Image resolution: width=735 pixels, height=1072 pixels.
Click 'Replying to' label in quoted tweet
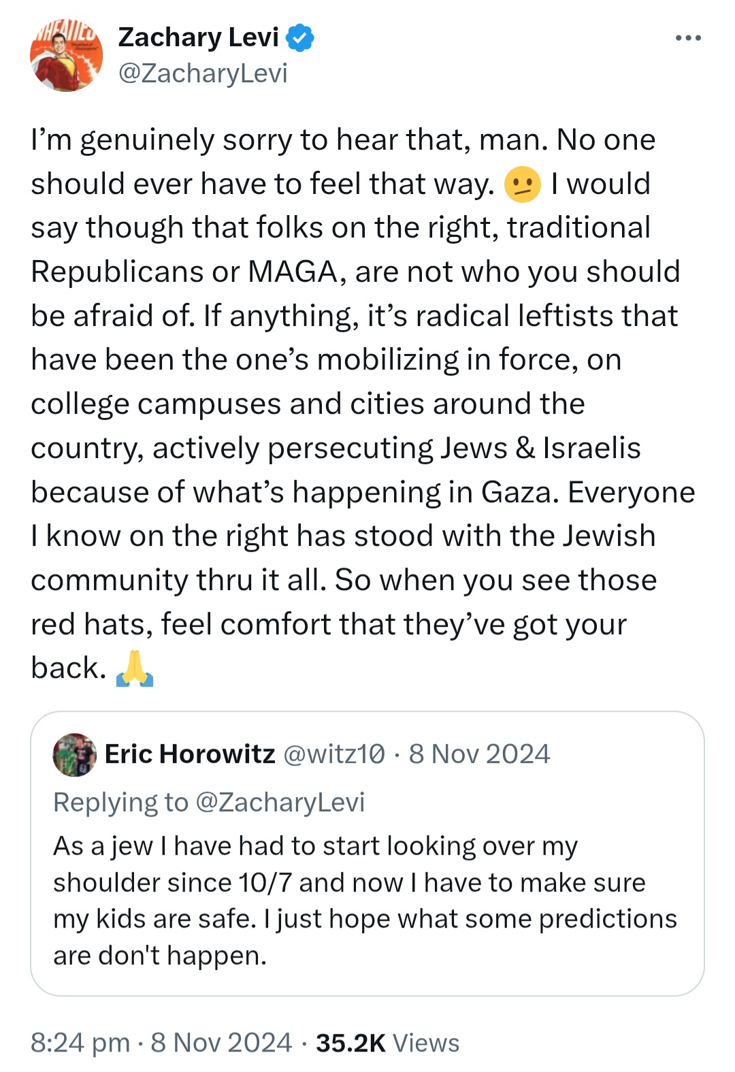click(120, 802)
